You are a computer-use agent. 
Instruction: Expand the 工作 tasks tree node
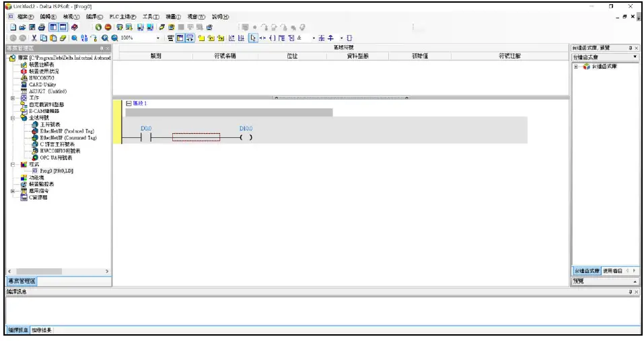coord(13,98)
